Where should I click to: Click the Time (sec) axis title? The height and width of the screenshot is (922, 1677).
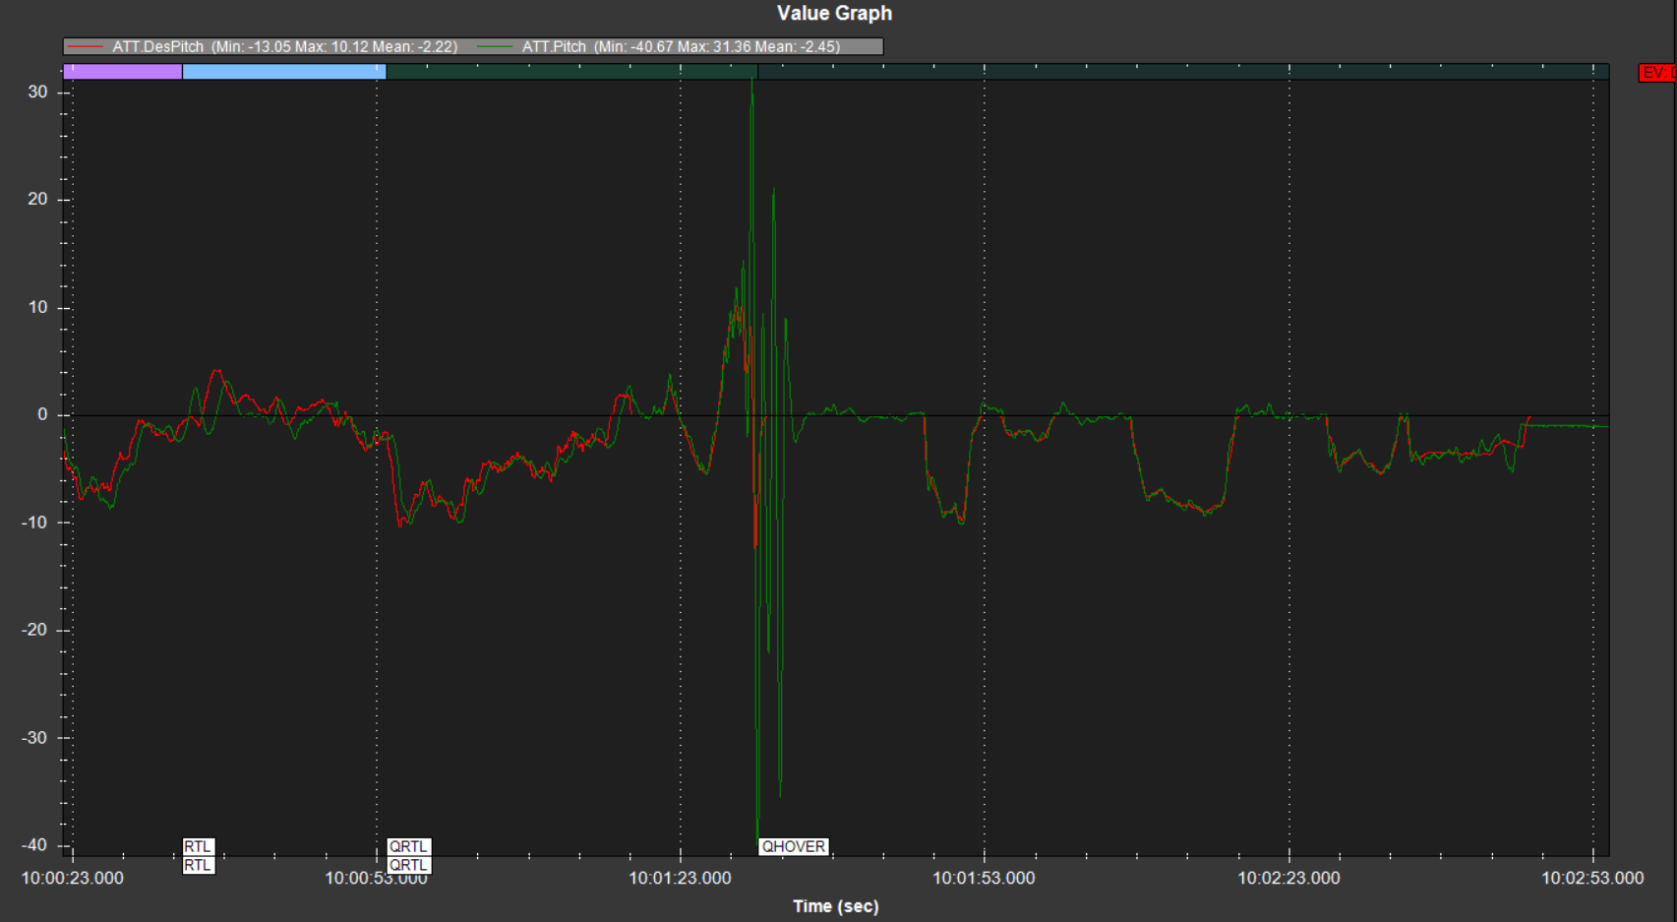(835, 906)
